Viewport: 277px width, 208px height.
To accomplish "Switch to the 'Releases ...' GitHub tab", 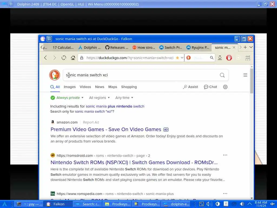I will coord(117,47).
